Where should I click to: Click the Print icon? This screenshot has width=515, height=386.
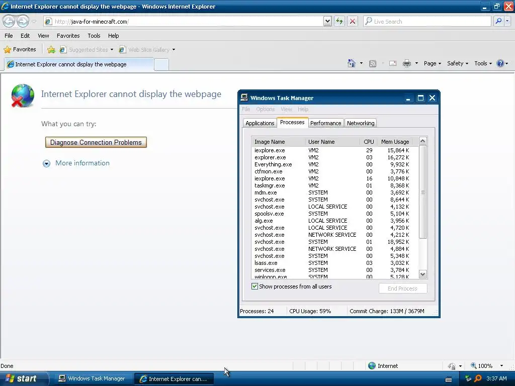(406, 63)
